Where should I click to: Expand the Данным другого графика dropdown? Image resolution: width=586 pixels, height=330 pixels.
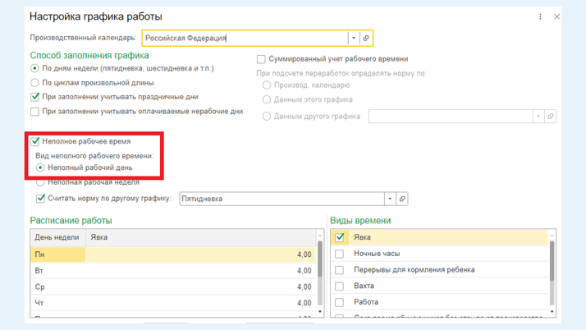tap(538, 117)
